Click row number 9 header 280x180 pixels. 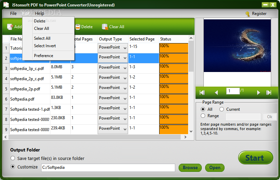(6, 129)
